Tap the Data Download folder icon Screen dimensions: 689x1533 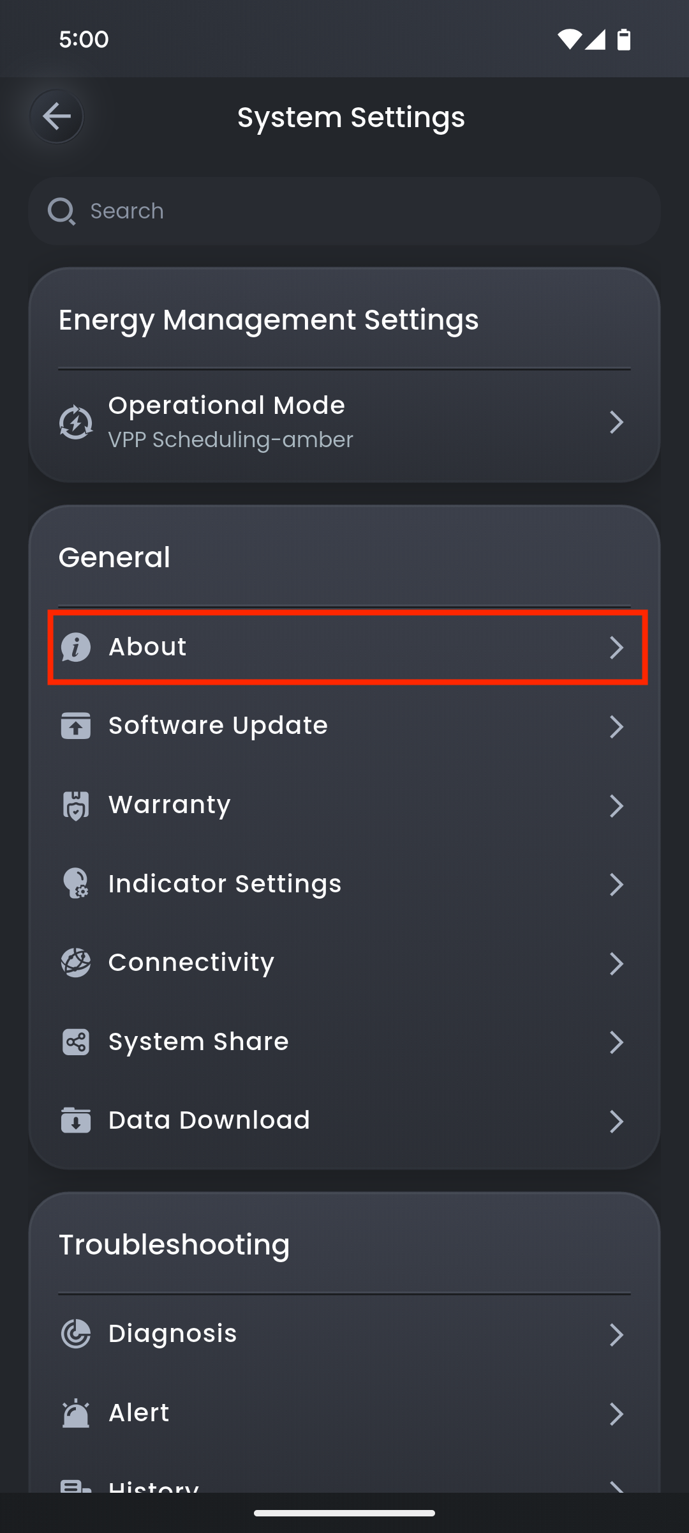tap(76, 1121)
